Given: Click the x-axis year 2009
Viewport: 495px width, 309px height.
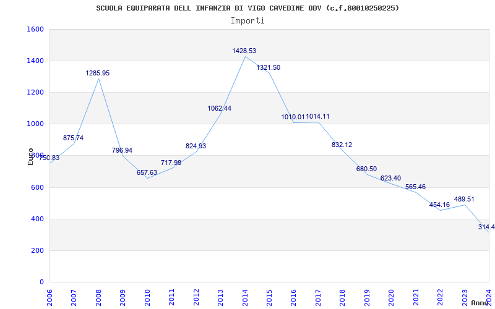Looking at the screenshot, I should [x=123, y=298].
